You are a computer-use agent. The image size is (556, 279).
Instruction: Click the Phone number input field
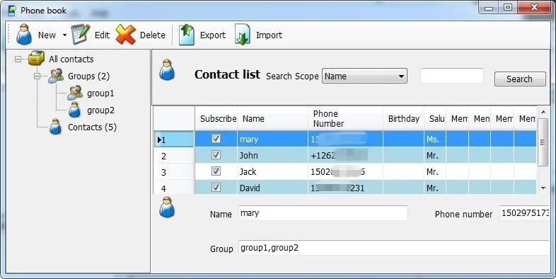click(524, 213)
